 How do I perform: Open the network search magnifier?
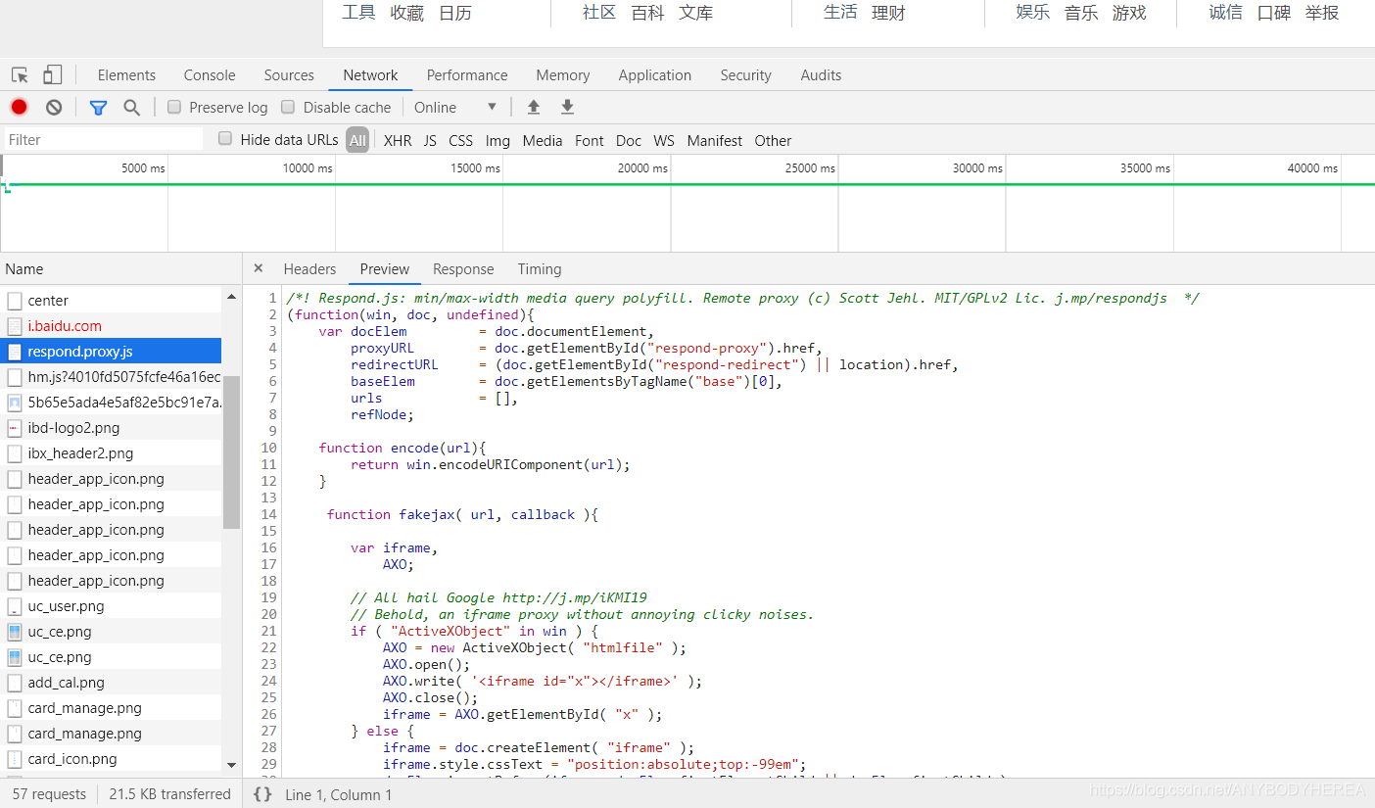pyautogui.click(x=131, y=108)
